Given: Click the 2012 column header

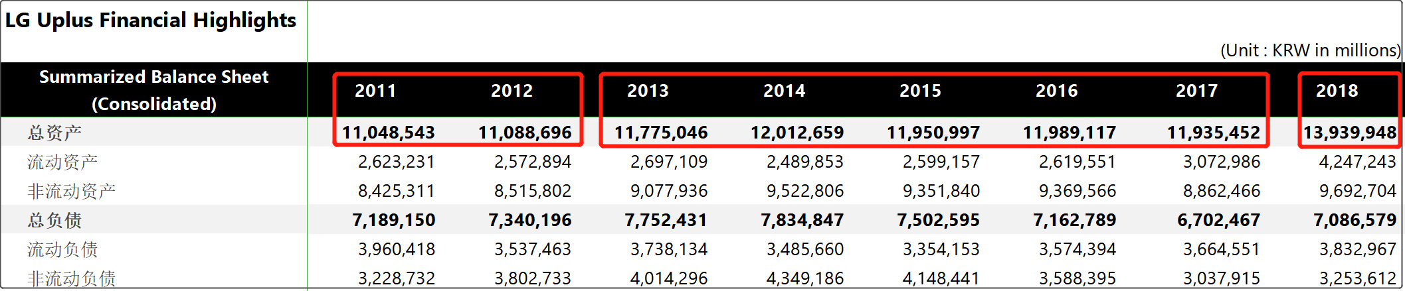Looking at the screenshot, I should coord(512,91).
